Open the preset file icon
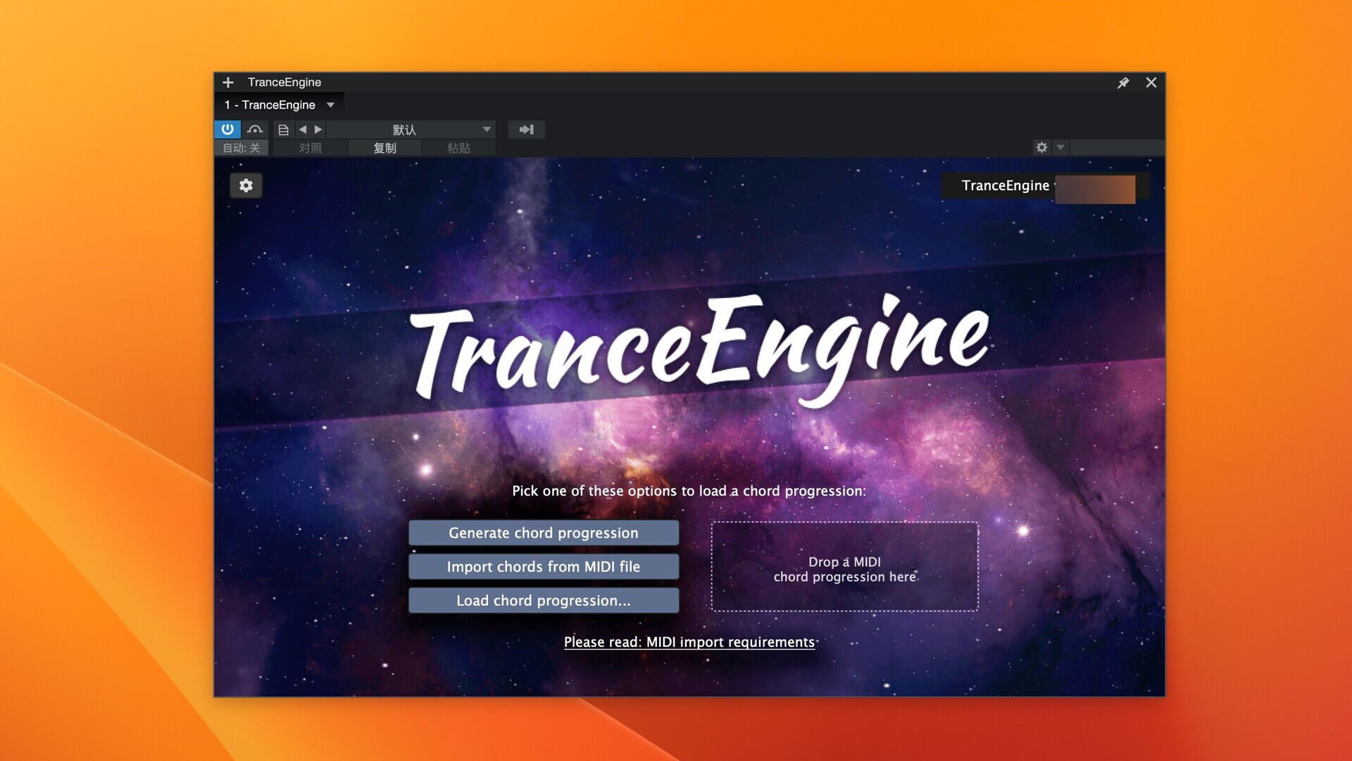 [x=283, y=130]
